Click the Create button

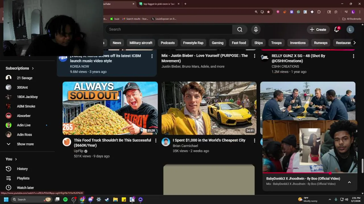(x=318, y=29)
